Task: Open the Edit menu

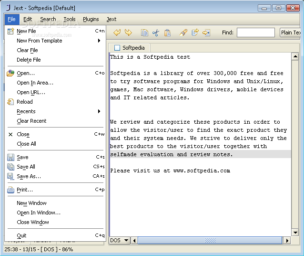Action: click(x=28, y=19)
